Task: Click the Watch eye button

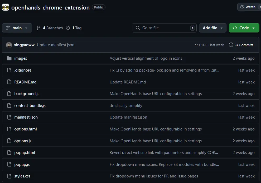Action: point(248,7)
